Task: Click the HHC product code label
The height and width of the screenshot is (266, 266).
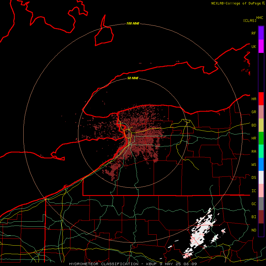Action: coord(260,18)
